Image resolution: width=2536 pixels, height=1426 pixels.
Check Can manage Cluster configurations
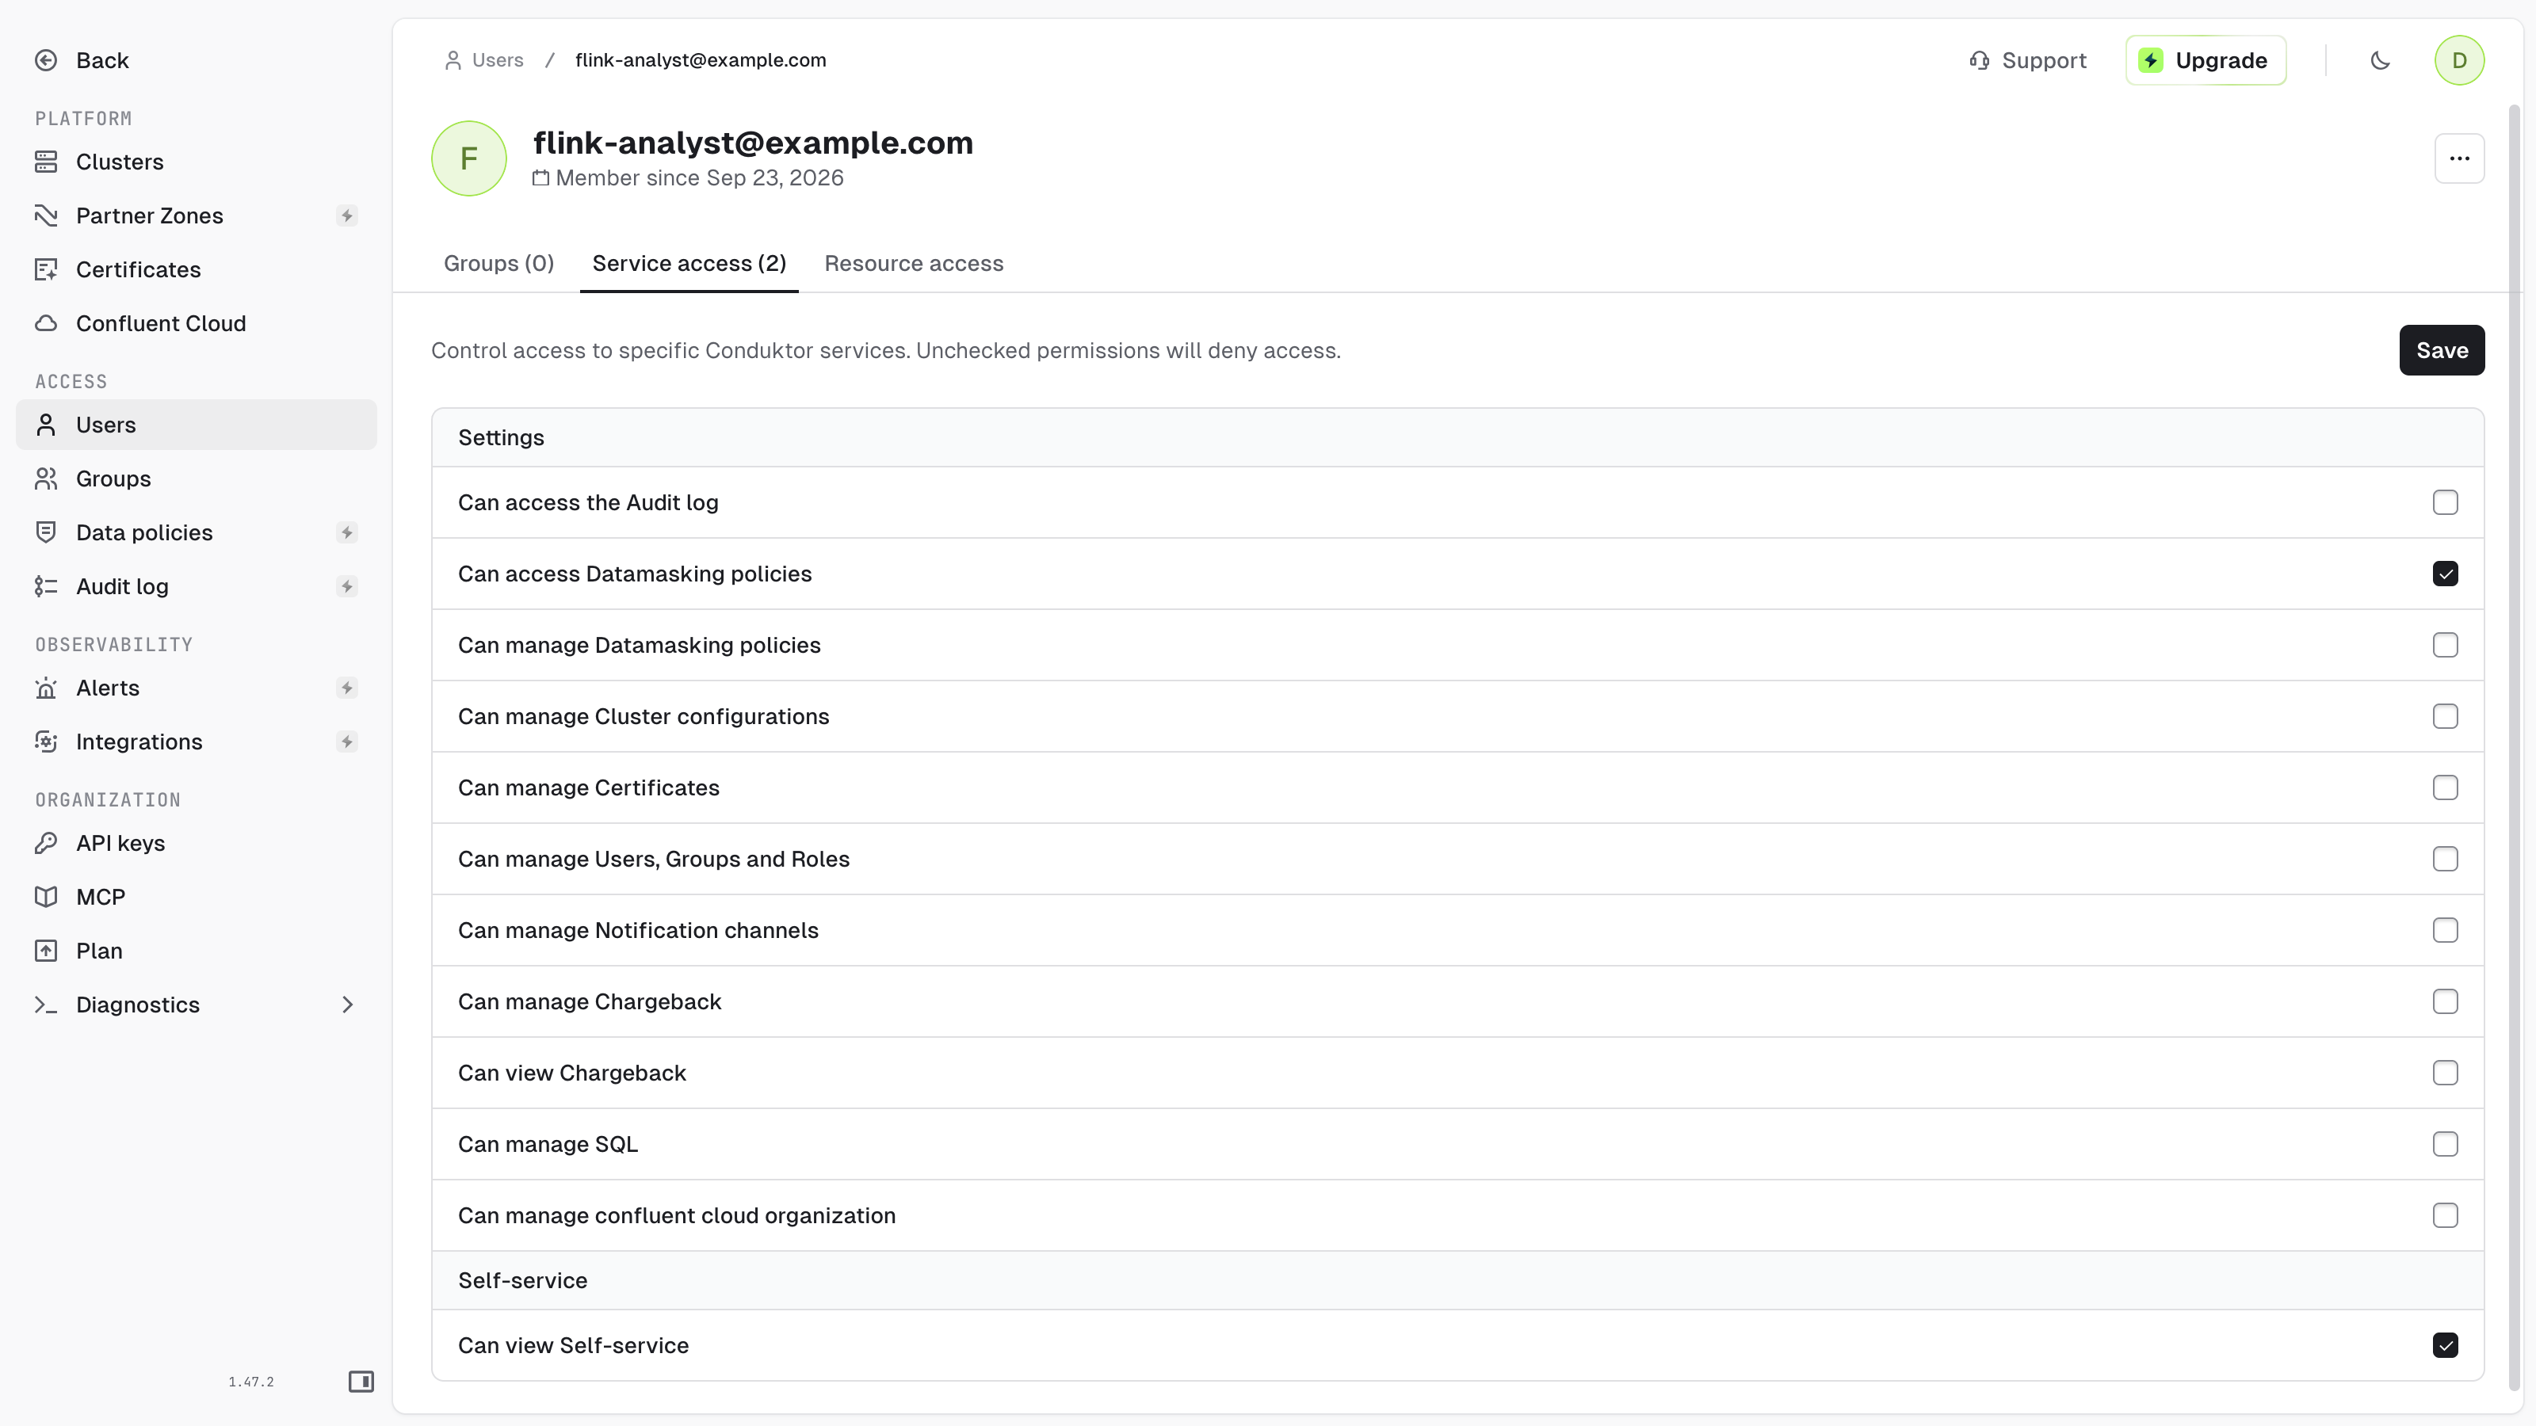[2444, 716]
